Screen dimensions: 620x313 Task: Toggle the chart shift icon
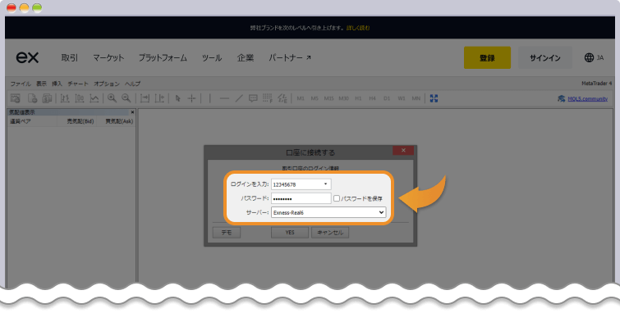coord(159,98)
